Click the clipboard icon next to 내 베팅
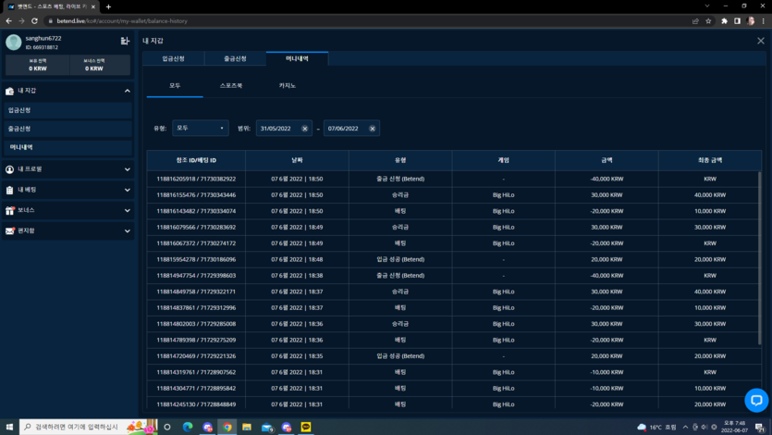 (x=9, y=190)
